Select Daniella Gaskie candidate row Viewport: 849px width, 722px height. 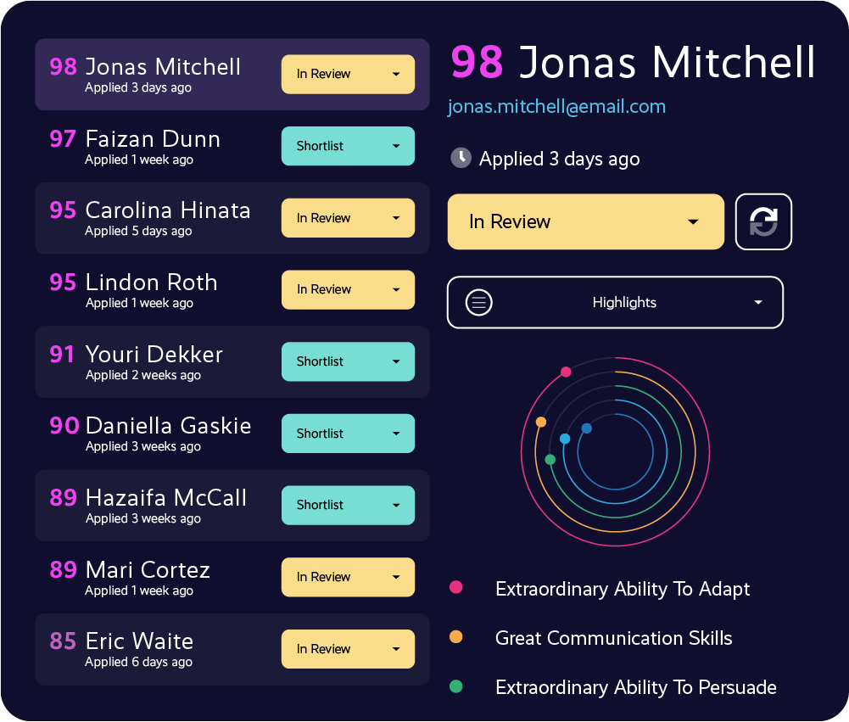[x=232, y=434]
